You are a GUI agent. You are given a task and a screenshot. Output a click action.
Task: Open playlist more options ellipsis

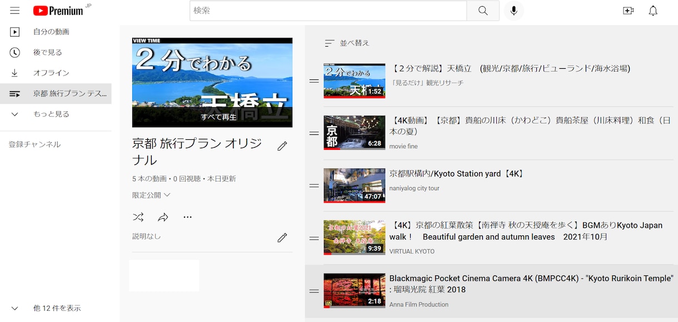tap(187, 217)
